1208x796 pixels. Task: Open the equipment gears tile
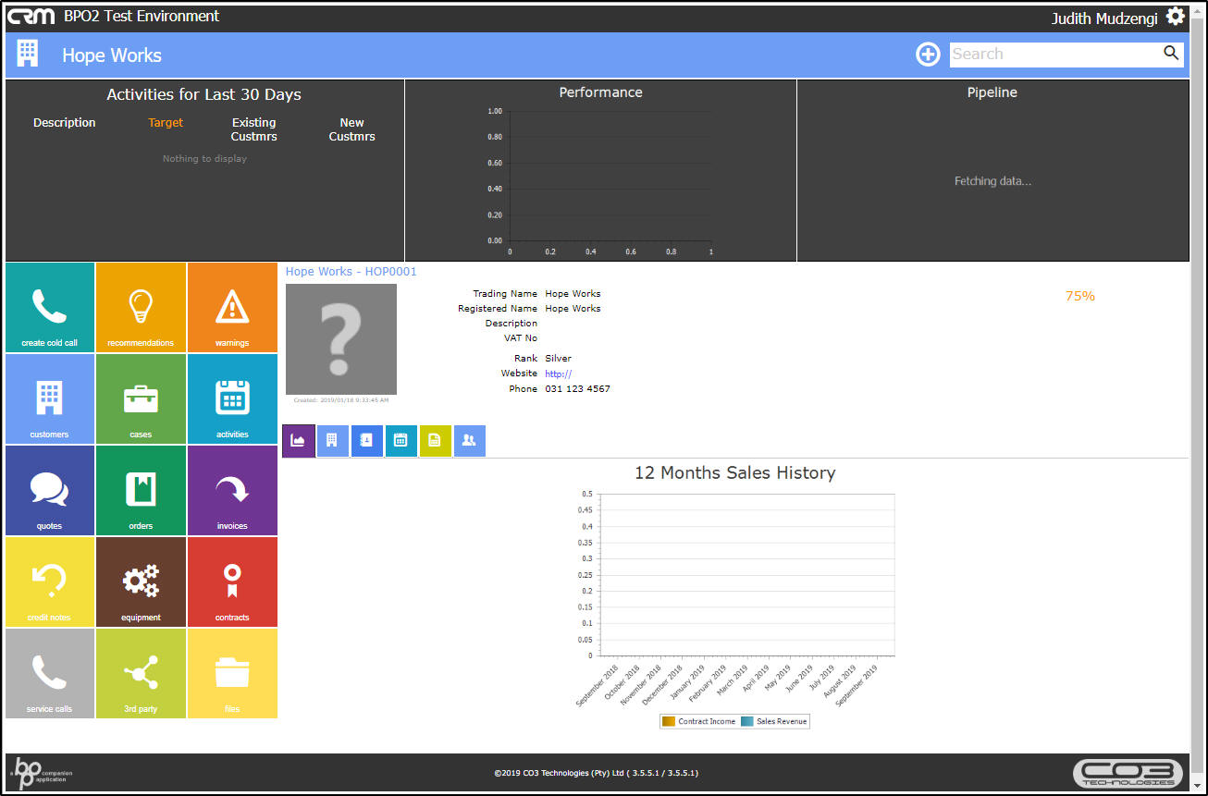click(x=141, y=582)
